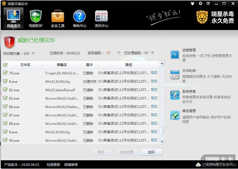Click the 产品版本 24.00.08.01 text
Viewport: 238px width, 169px height.
(x=22, y=165)
